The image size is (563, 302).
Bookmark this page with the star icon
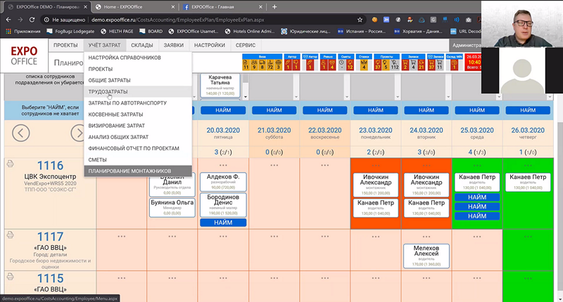[360, 20]
